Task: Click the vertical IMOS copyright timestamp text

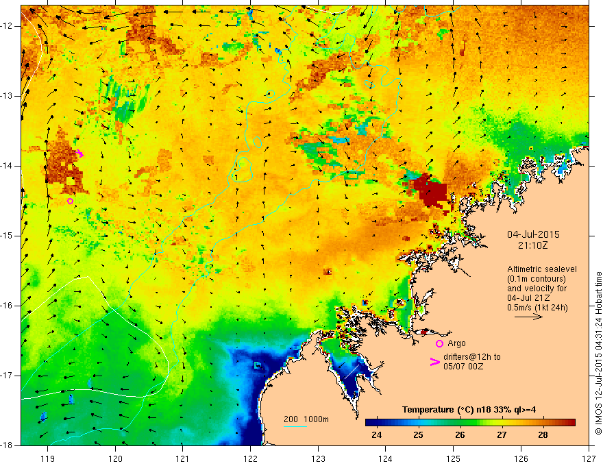Action: tap(598, 354)
